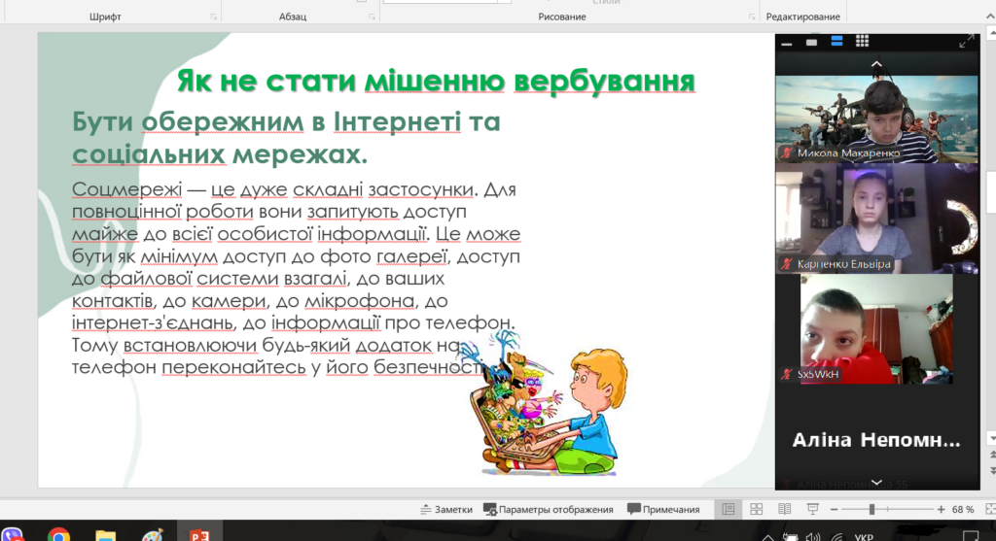The width and height of the screenshot is (996, 541).
Task: Click scroll-down arrow of slide scrollbar
Action: tap(991, 438)
